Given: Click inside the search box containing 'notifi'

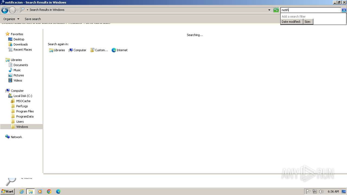Looking at the screenshot, I should [310, 10].
